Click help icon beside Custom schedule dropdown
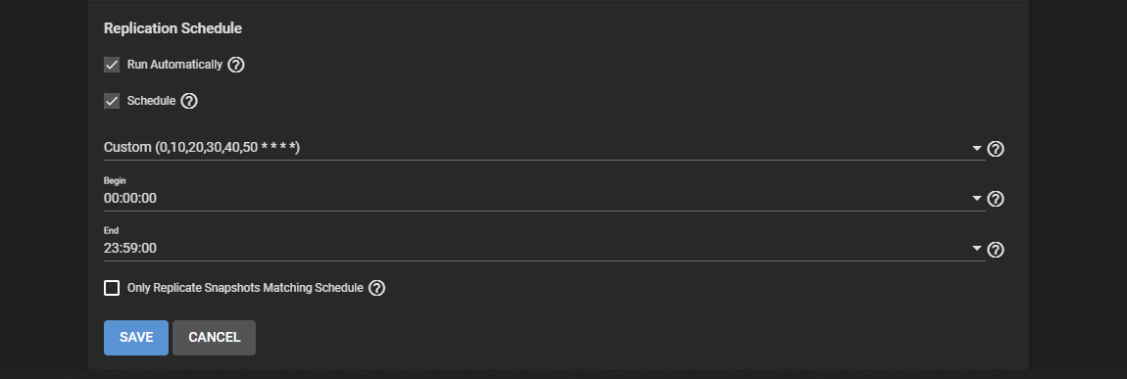The height and width of the screenshot is (379, 1127). tap(996, 149)
